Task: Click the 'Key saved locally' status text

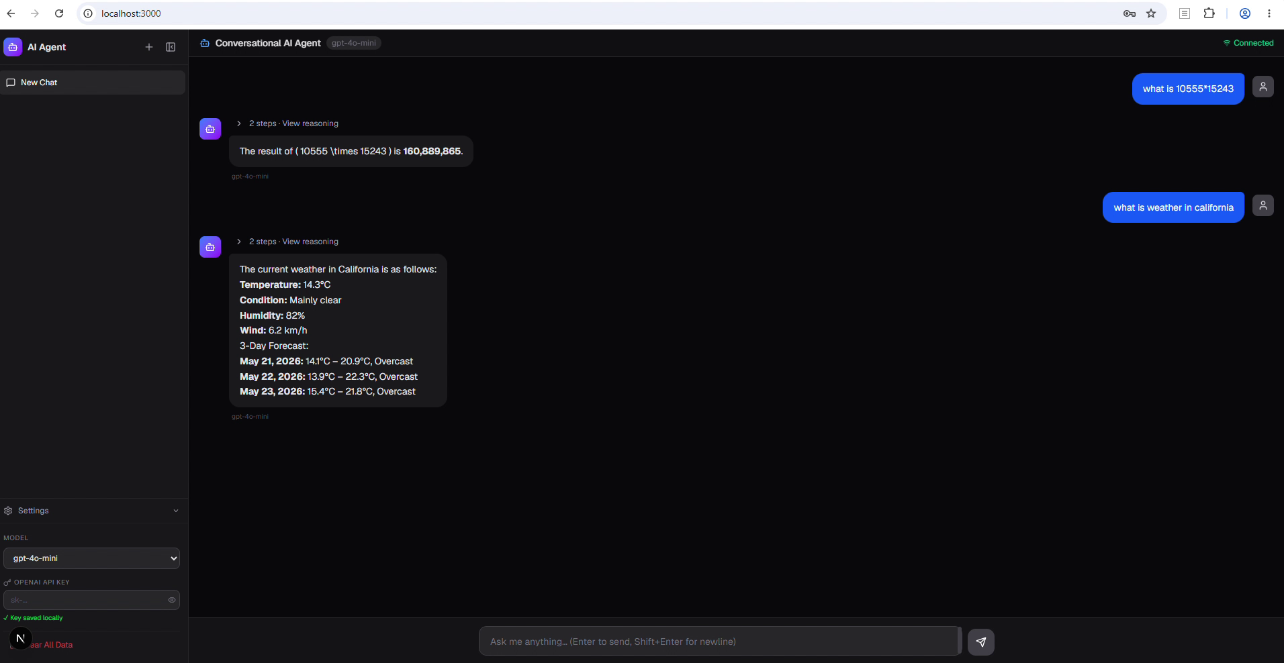Action: pyautogui.click(x=34, y=618)
